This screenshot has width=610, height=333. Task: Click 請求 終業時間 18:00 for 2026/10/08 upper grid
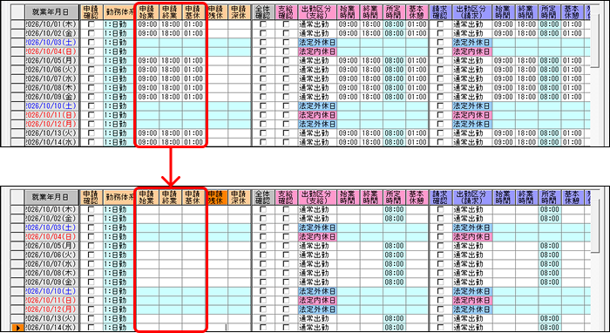click(x=526, y=87)
